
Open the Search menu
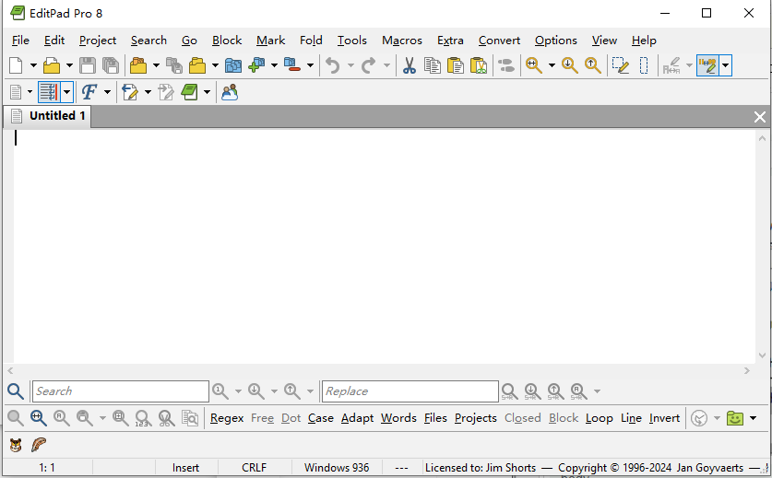(148, 41)
